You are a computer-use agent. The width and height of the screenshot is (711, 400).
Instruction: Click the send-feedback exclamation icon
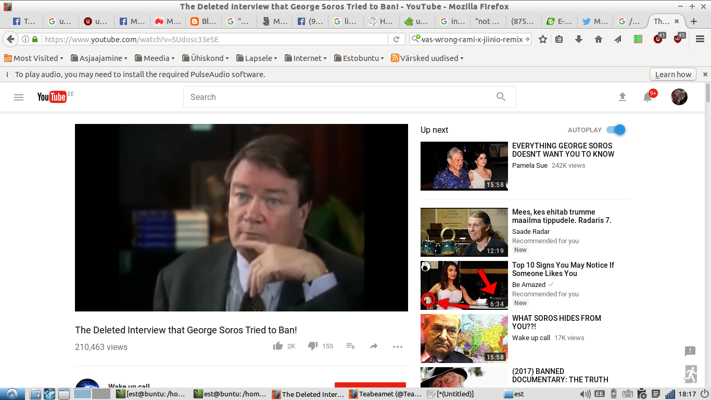coord(690,352)
